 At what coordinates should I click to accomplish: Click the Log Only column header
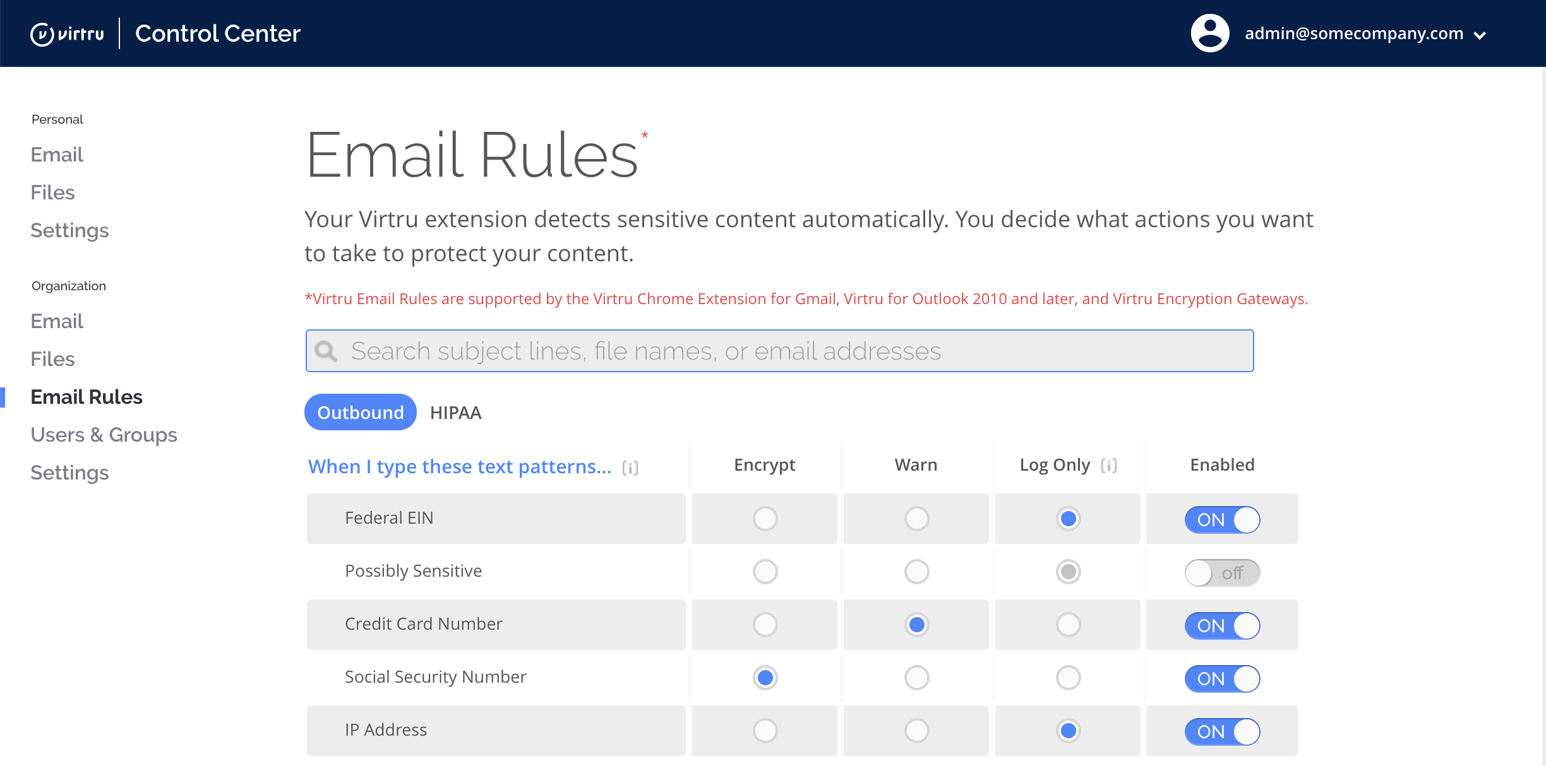pyautogui.click(x=1055, y=465)
